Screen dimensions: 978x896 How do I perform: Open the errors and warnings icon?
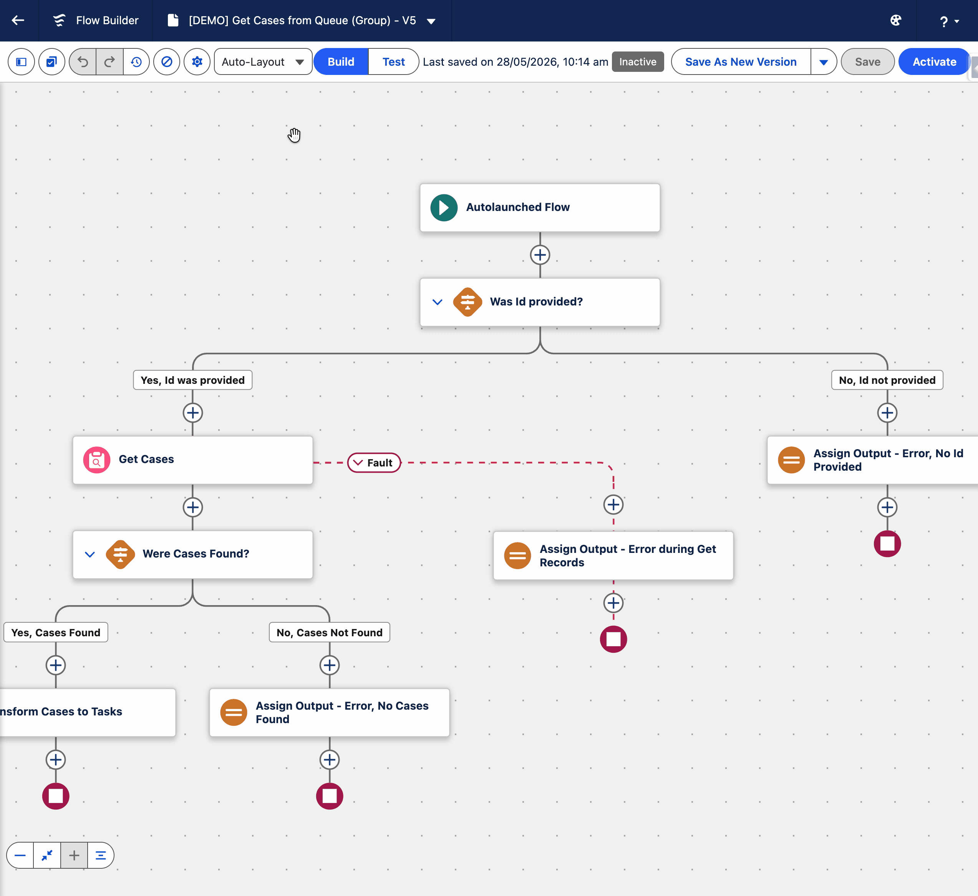166,61
